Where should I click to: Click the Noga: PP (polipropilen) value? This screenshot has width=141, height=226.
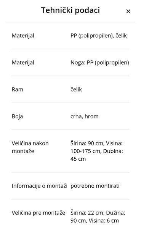(x=100, y=63)
